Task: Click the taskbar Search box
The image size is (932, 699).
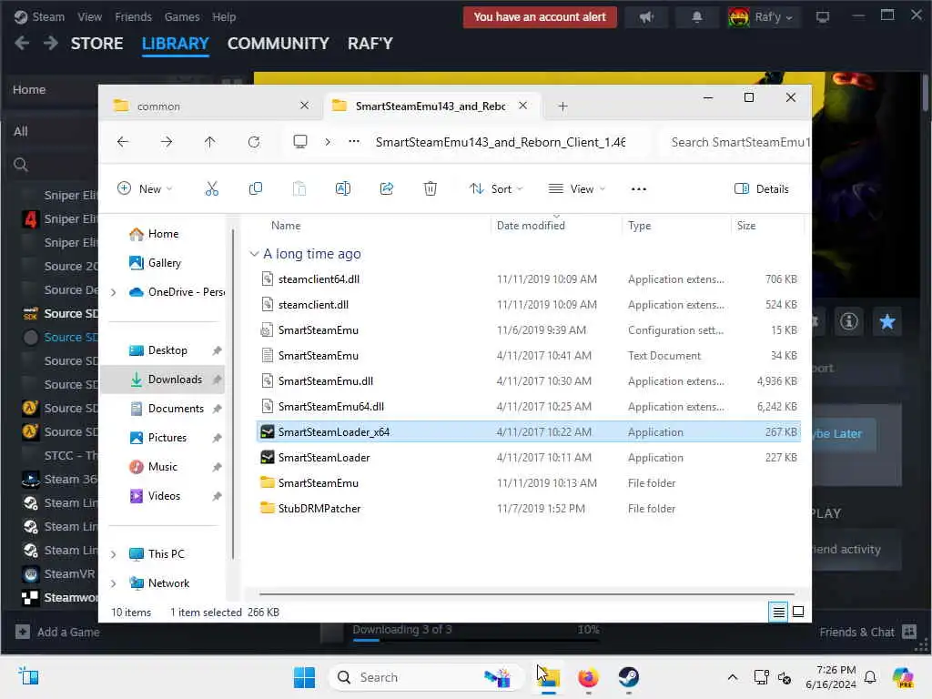Action: point(424,677)
